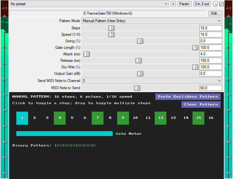The height and width of the screenshot is (179, 233).
Task: Click the Output Gain value field
Action: pos(211,74)
